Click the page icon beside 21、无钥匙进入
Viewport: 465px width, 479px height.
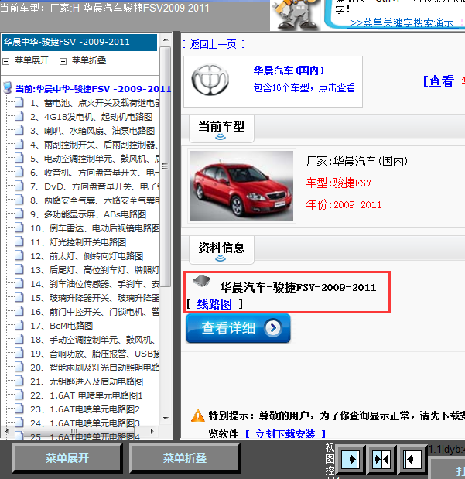click(19, 381)
